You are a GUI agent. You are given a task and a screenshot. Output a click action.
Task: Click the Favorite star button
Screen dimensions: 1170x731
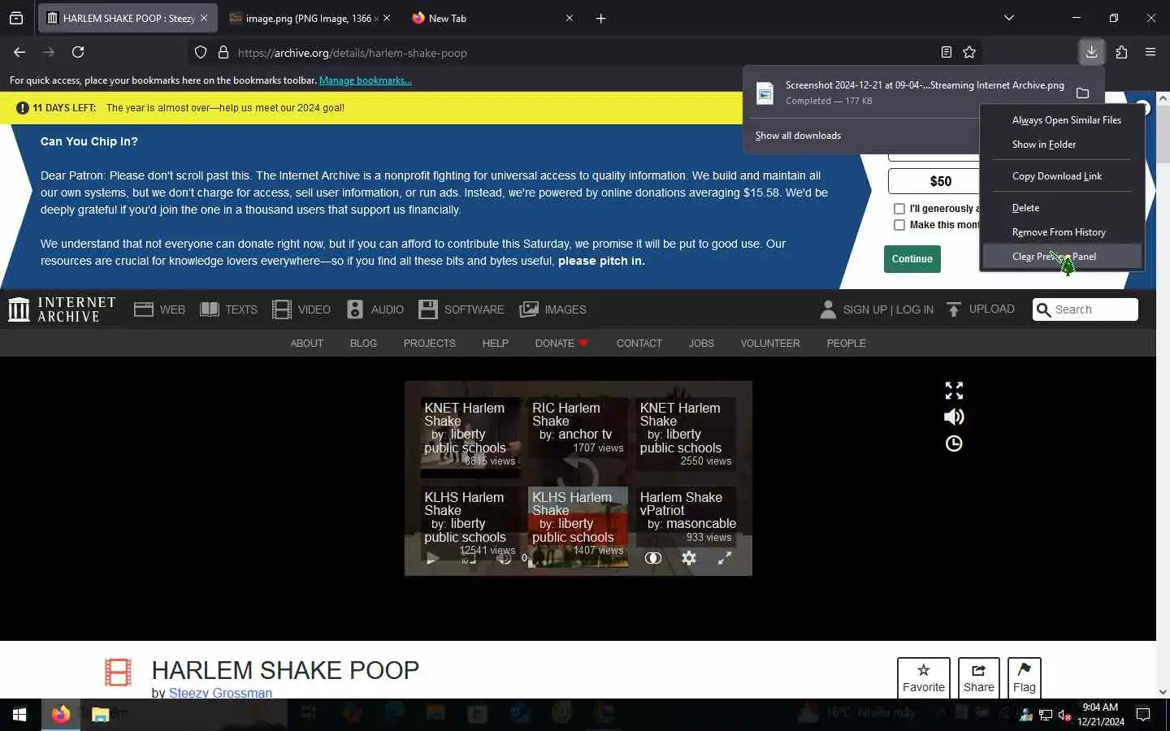(x=924, y=677)
